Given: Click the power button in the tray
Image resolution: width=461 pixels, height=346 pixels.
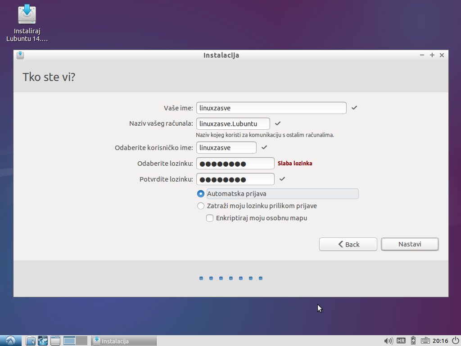Looking at the screenshot, I should coord(455,341).
